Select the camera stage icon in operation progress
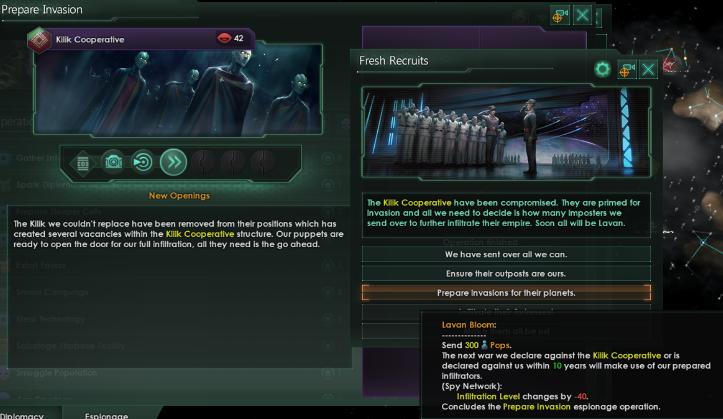The height and width of the screenshot is (419, 723). [x=113, y=163]
